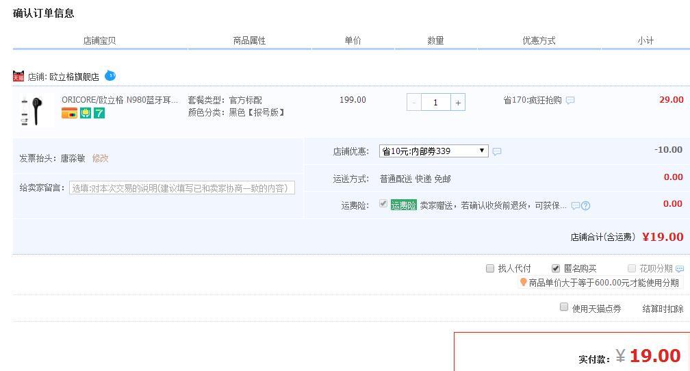Decrease quantity with the minus button

413,103
